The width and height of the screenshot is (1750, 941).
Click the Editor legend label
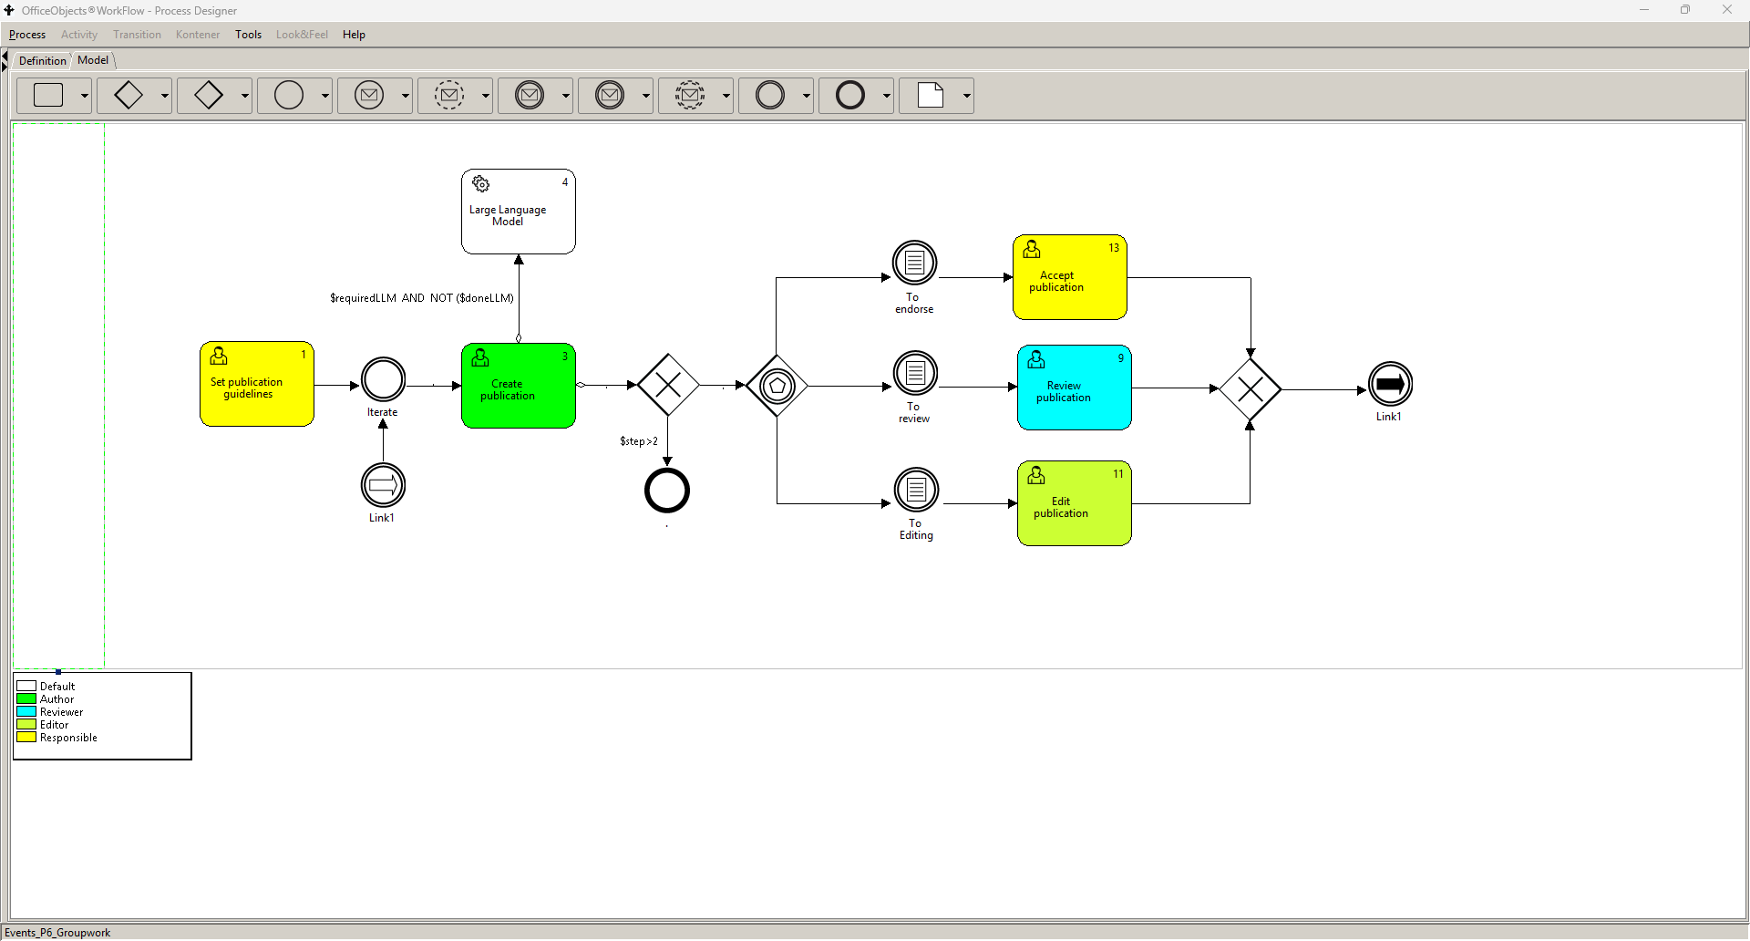[55, 725]
